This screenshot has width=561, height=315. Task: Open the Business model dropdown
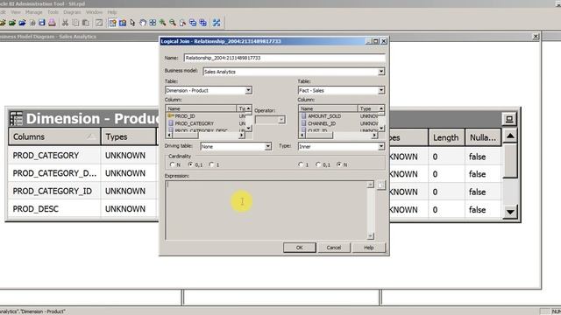[x=381, y=72]
